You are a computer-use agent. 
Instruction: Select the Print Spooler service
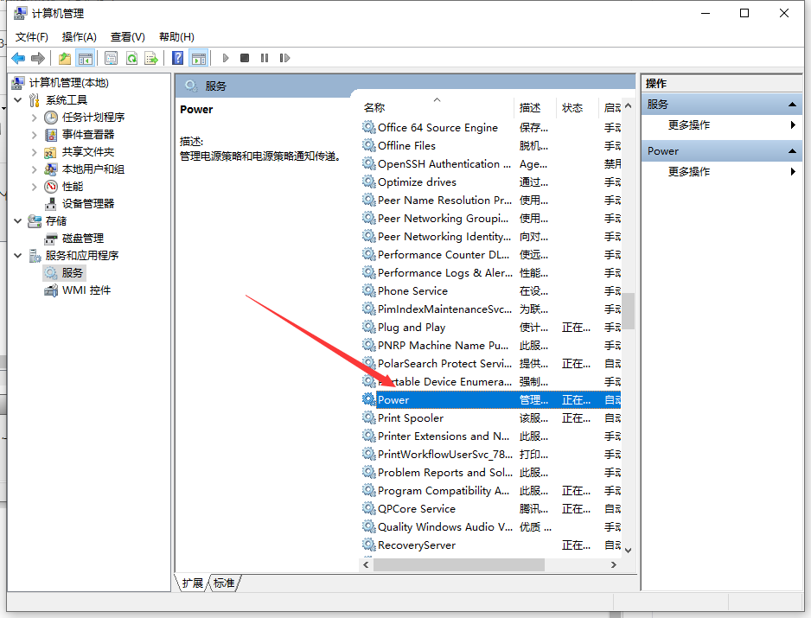point(490,417)
